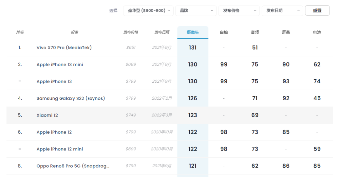Open the Oppo Reno6 Pro 5G entry
338x177 pixels.
tap(73, 166)
